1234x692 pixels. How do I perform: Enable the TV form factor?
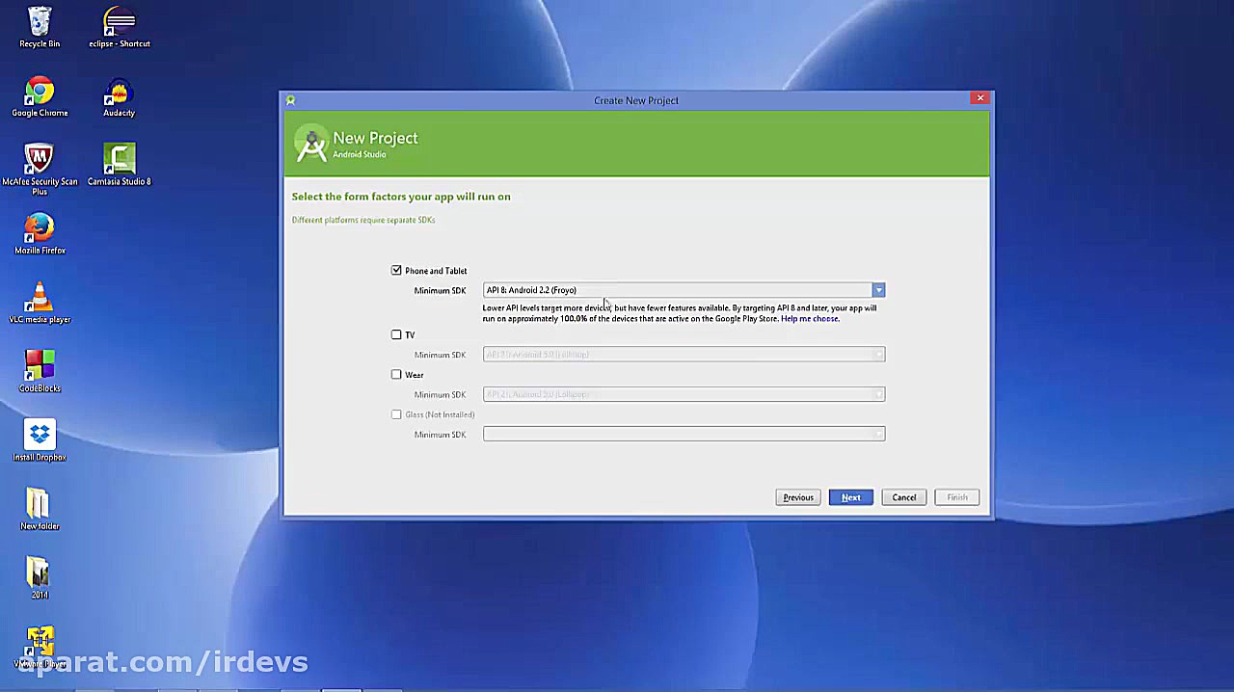pyautogui.click(x=396, y=334)
